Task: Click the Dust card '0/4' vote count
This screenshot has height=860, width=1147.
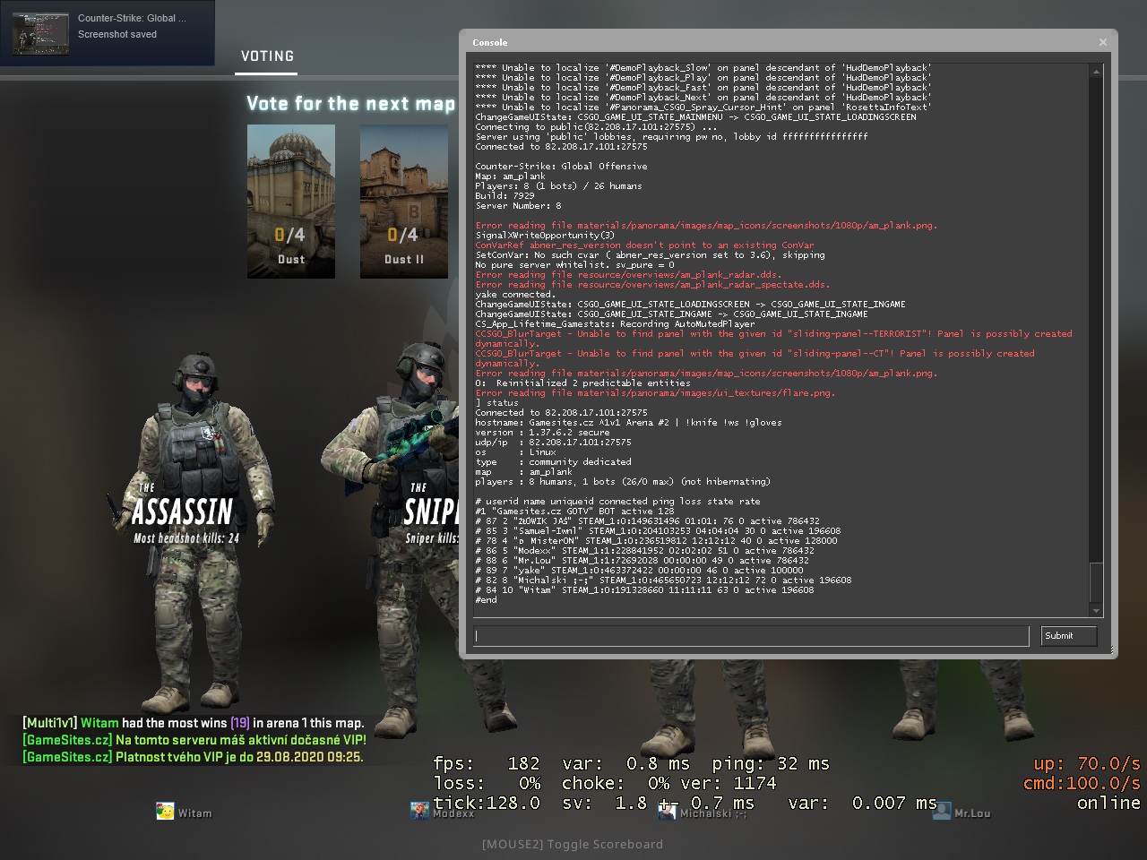Action: point(289,236)
